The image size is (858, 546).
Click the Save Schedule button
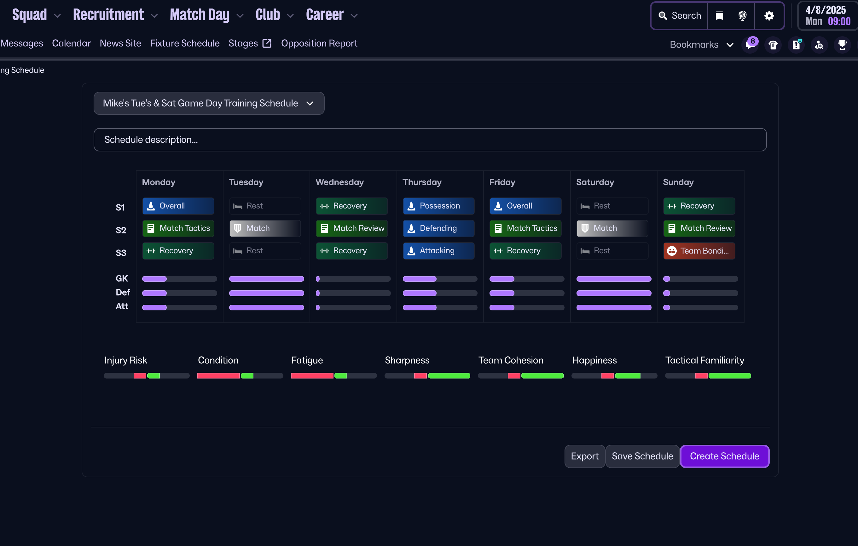(642, 456)
